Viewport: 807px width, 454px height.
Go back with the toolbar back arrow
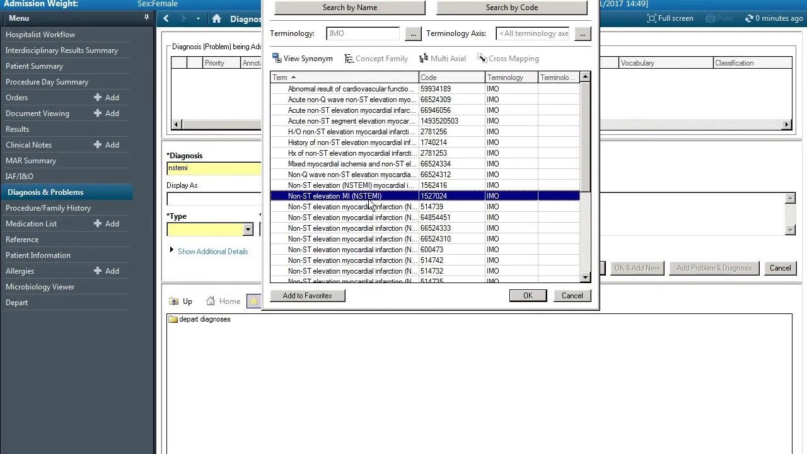point(166,18)
